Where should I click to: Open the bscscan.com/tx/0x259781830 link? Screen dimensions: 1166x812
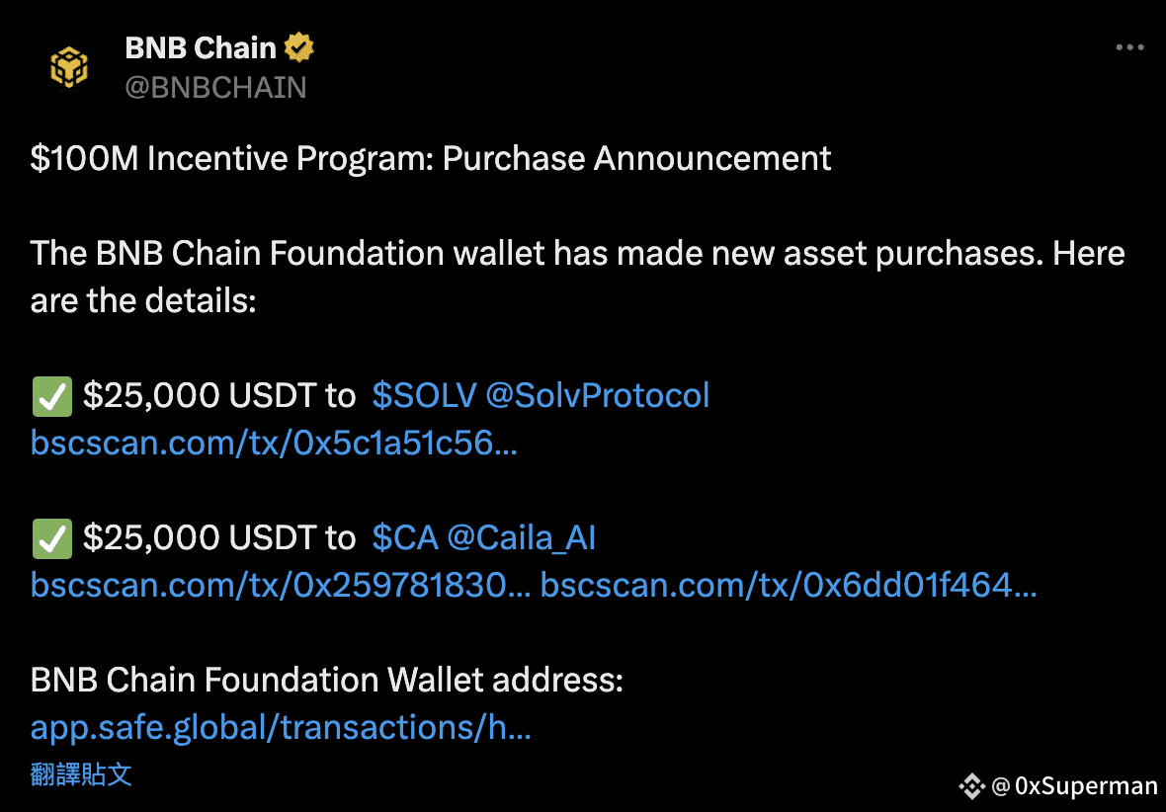[x=281, y=586]
